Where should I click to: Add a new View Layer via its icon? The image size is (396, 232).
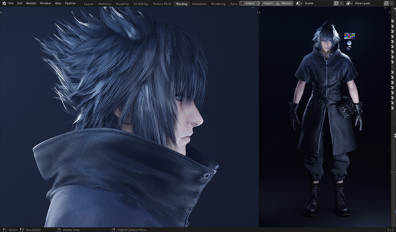(x=386, y=3)
